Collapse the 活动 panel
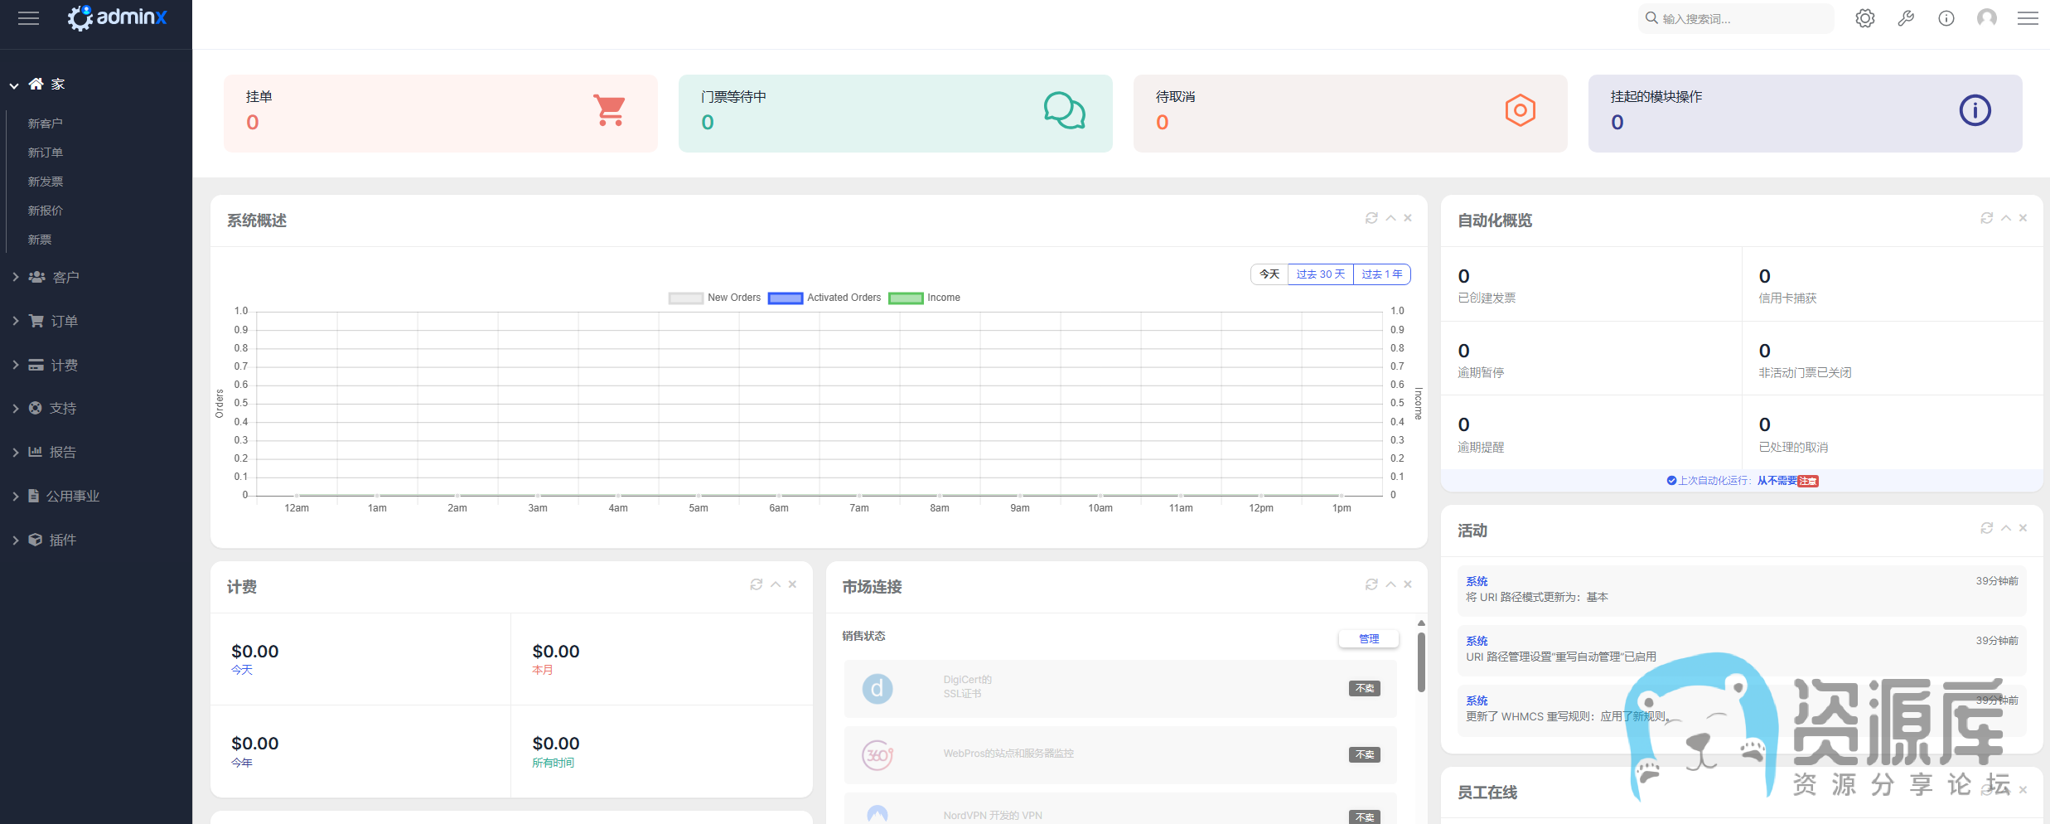2050x824 pixels. [x=2006, y=528]
